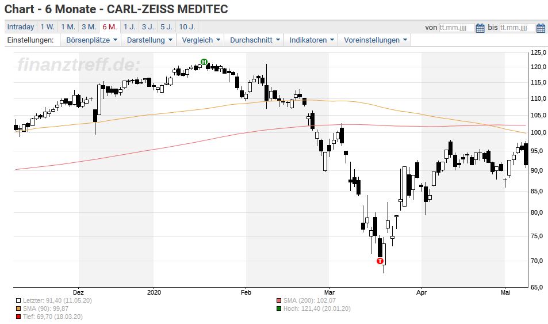This screenshot has width=548, height=324.
Task: Click the '2020' x-axis label
Action: click(x=154, y=292)
